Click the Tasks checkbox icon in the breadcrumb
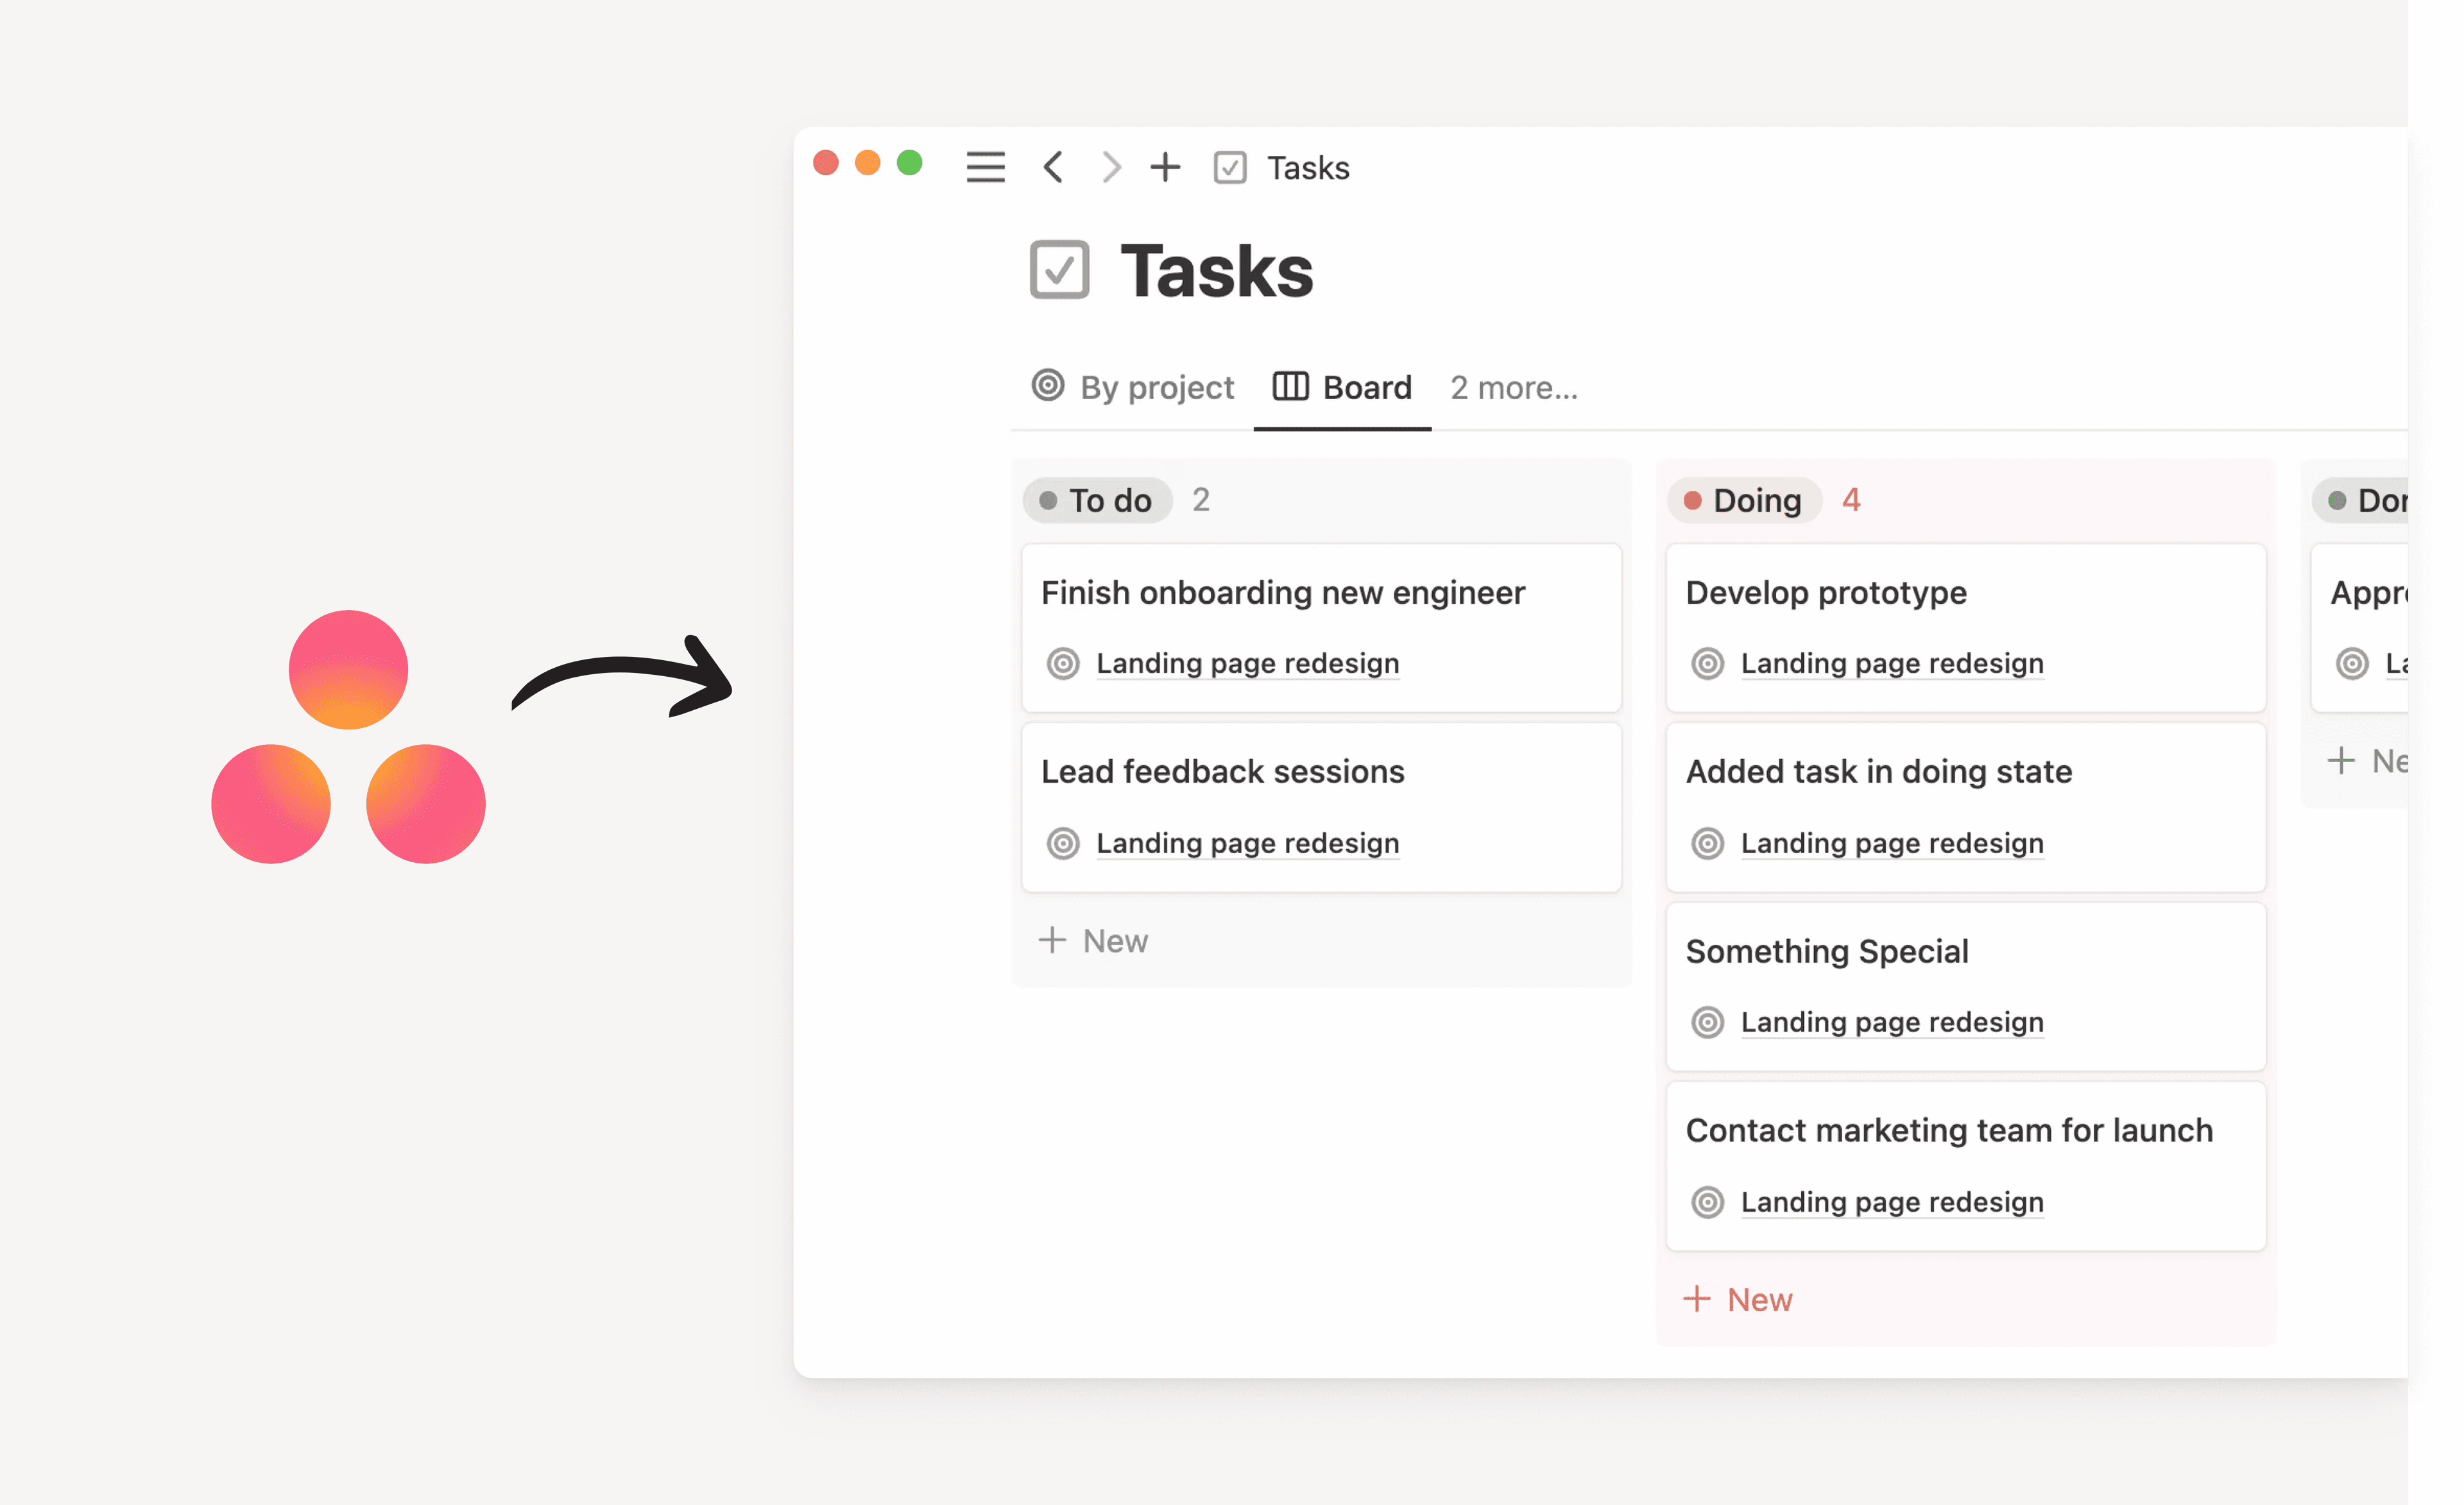This screenshot has width=2464, height=1505. click(x=1230, y=167)
